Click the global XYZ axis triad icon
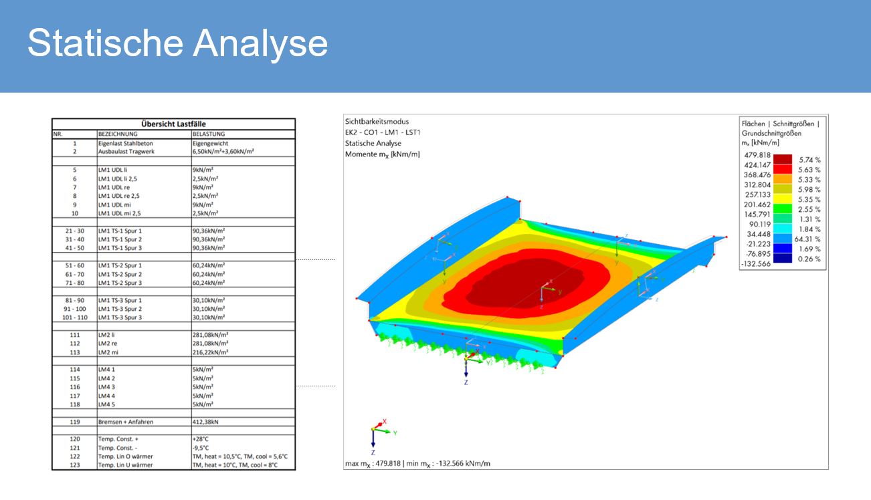 pos(378,432)
